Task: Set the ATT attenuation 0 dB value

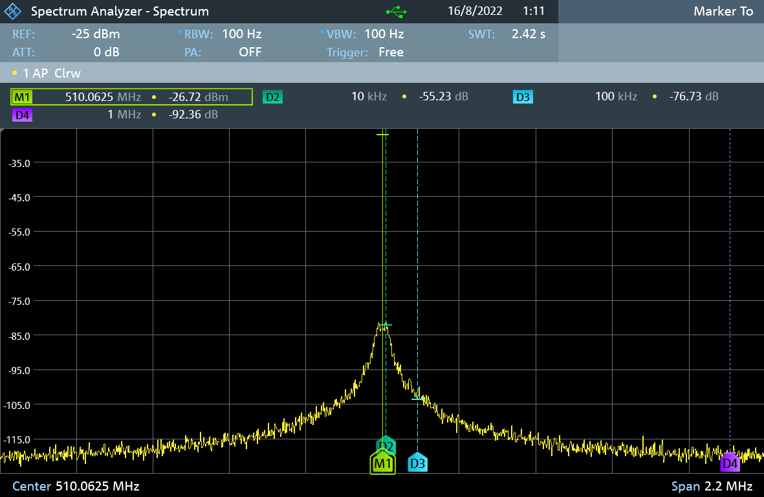Action: click(x=106, y=52)
